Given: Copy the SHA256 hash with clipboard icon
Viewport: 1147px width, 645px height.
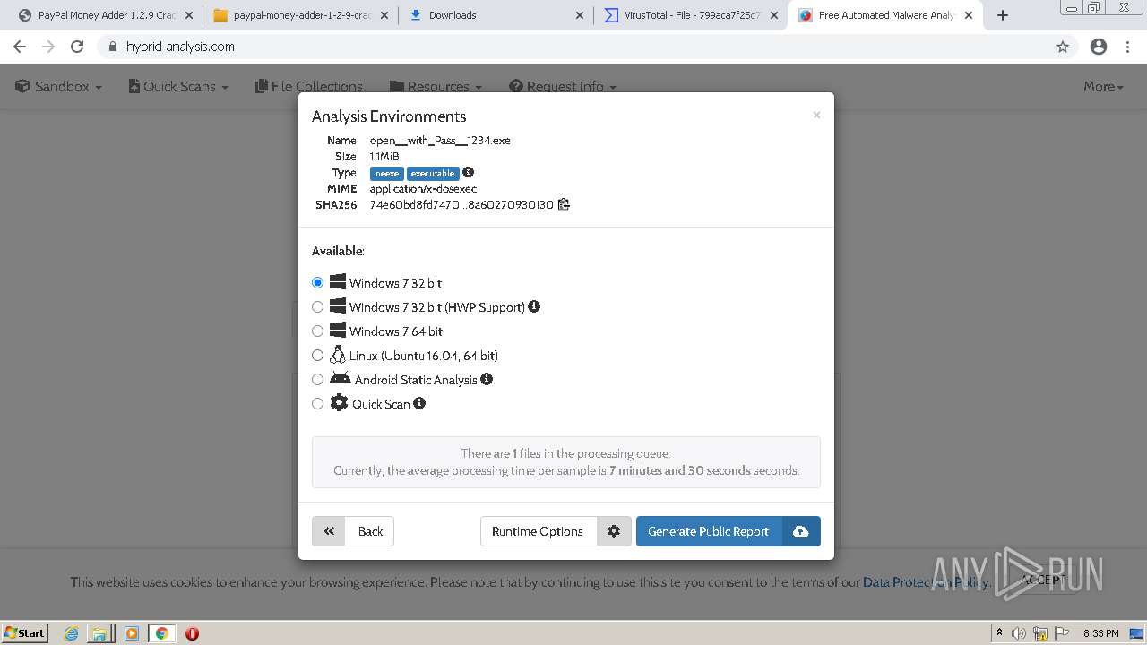Looking at the screenshot, I should [564, 204].
